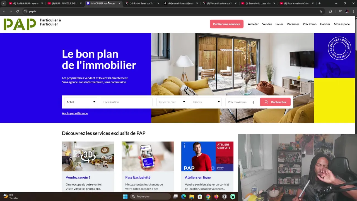Open Microsoft Store from taskbar

click(x=200, y=197)
